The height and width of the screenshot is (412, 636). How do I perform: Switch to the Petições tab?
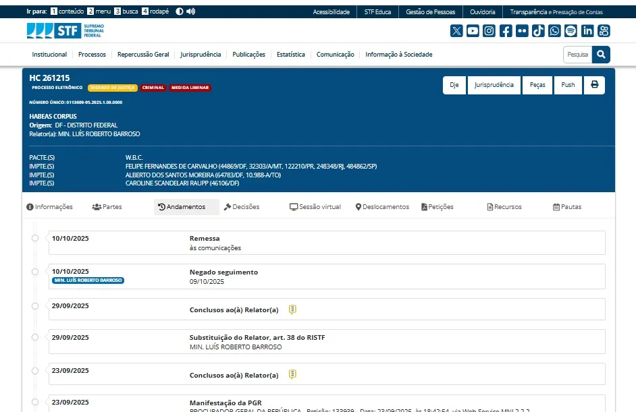[437, 207]
